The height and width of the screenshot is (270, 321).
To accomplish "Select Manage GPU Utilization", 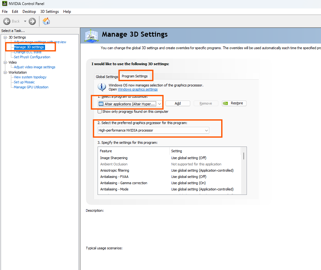I will pos(31,87).
